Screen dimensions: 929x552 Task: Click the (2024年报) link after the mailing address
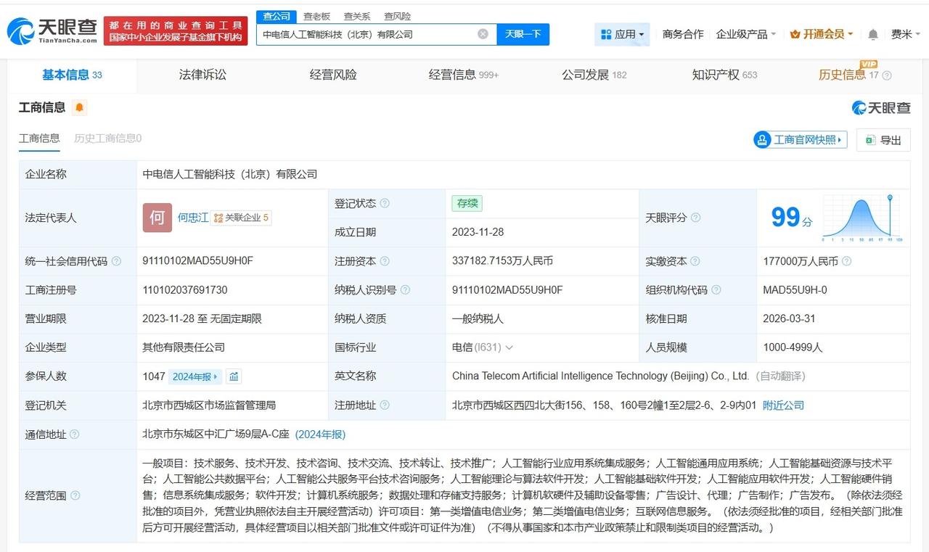320,434
